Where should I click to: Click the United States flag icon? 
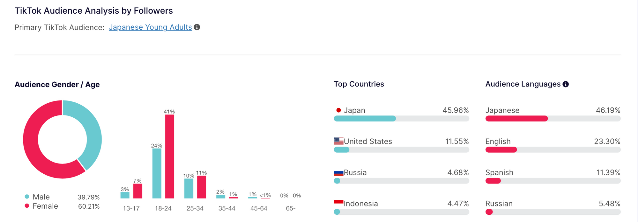pos(338,141)
